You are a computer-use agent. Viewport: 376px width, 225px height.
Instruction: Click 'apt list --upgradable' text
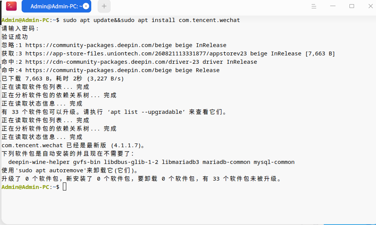pos(146,112)
